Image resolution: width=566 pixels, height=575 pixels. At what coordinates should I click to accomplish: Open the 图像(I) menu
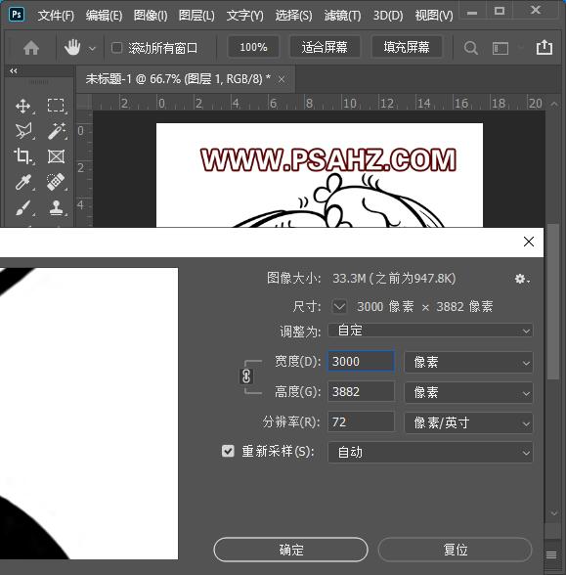[x=151, y=16]
